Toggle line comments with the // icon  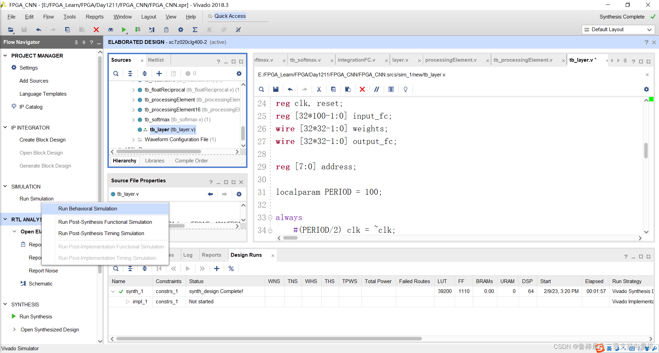[x=377, y=89]
